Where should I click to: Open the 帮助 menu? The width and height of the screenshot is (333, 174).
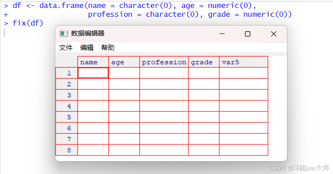(x=107, y=48)
